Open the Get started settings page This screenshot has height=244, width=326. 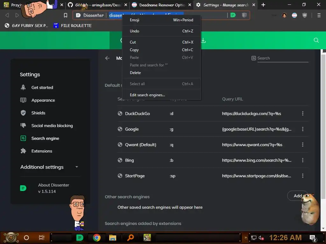[x=42, y=88]
